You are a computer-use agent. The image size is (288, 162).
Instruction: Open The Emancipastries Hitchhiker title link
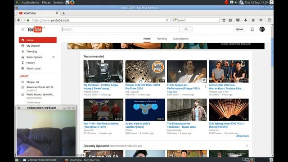click(182, 125)
